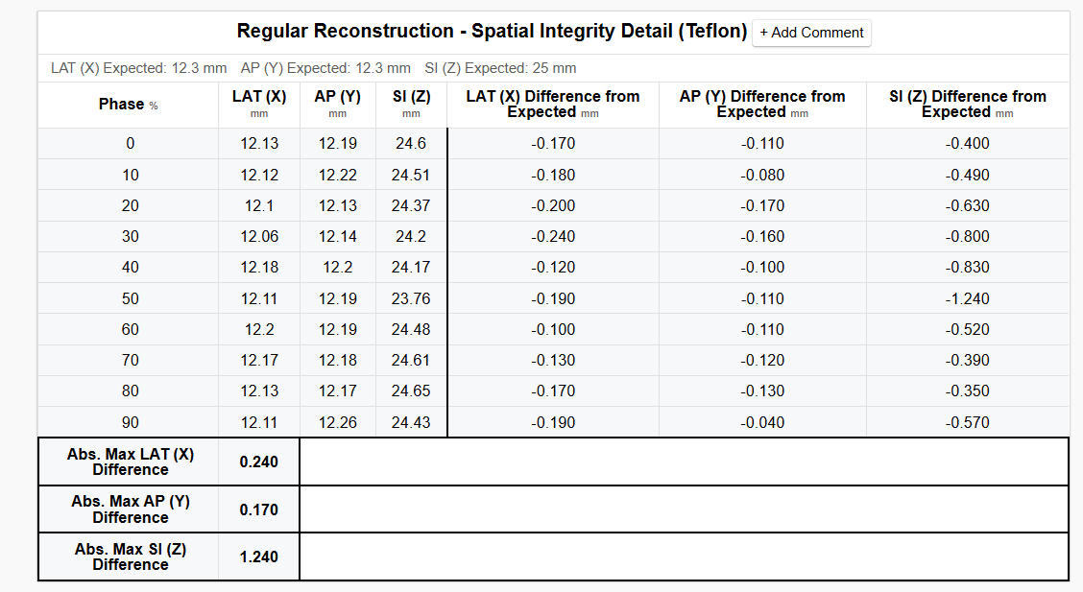
Task: Click the SI (Z) value 23.76
Action: click(x=411, y=298)
